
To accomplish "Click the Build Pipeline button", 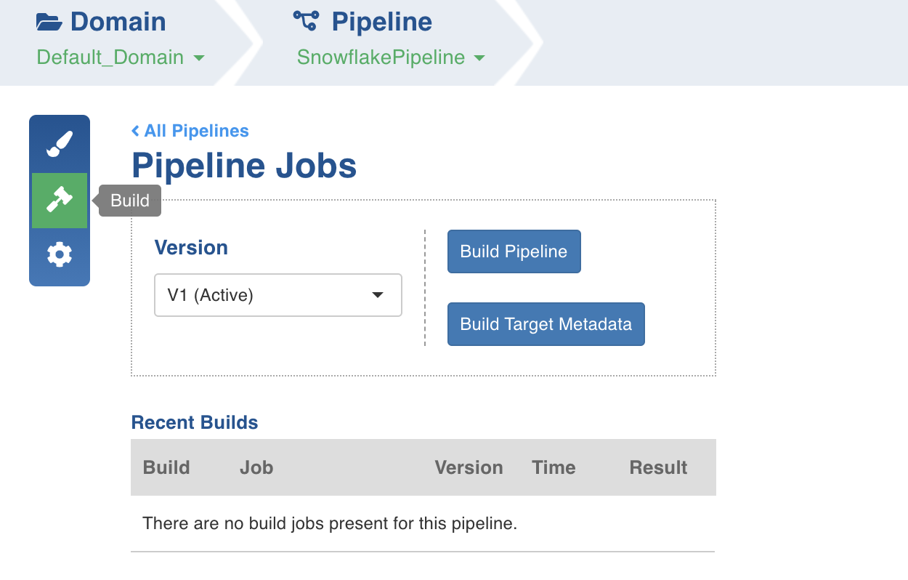I will 514,251.
